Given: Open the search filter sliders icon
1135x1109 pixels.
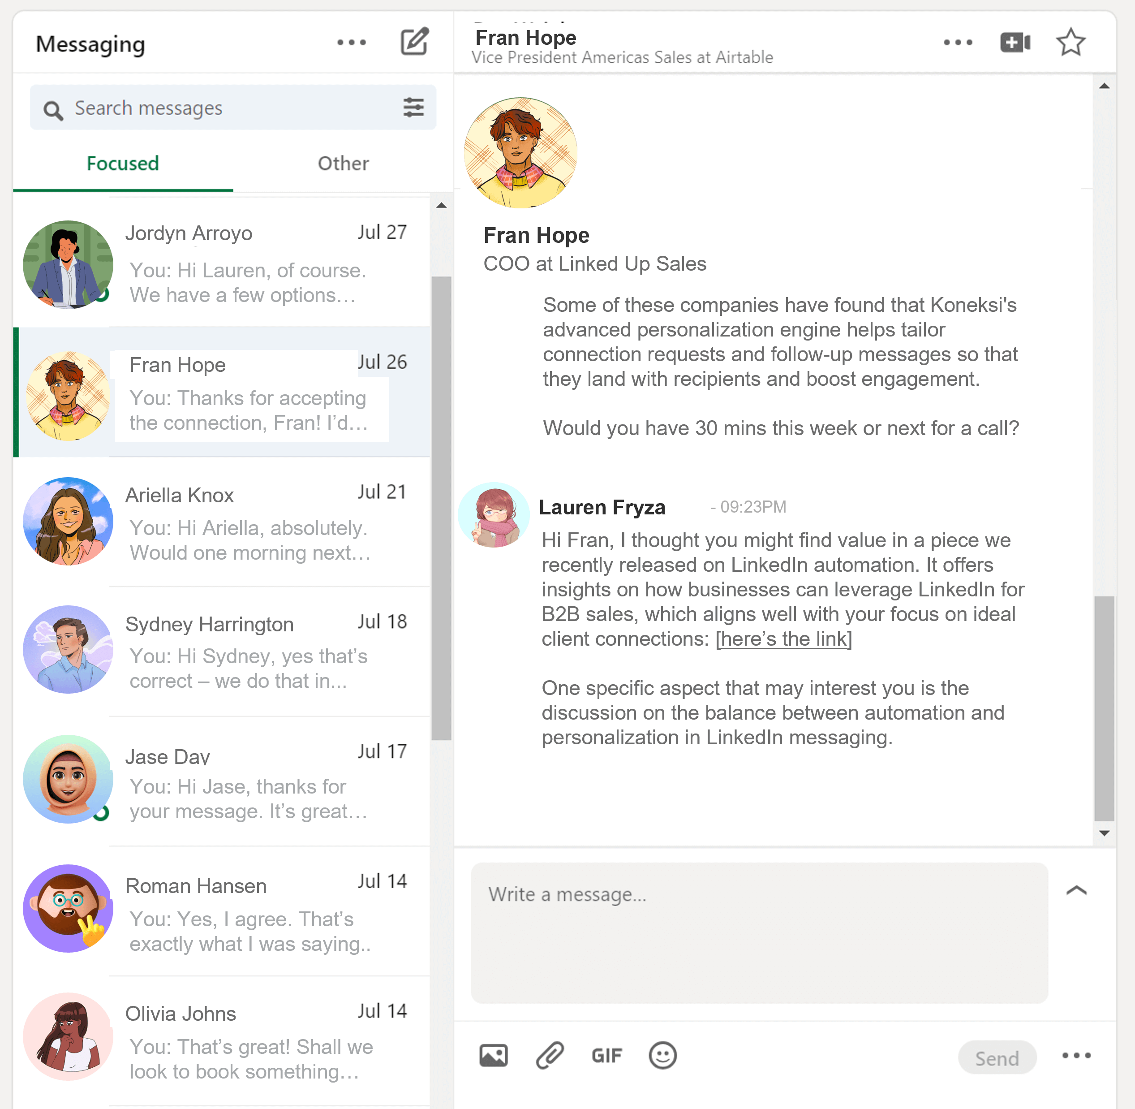Looking at the screenshot, I should tap(413, 107).
